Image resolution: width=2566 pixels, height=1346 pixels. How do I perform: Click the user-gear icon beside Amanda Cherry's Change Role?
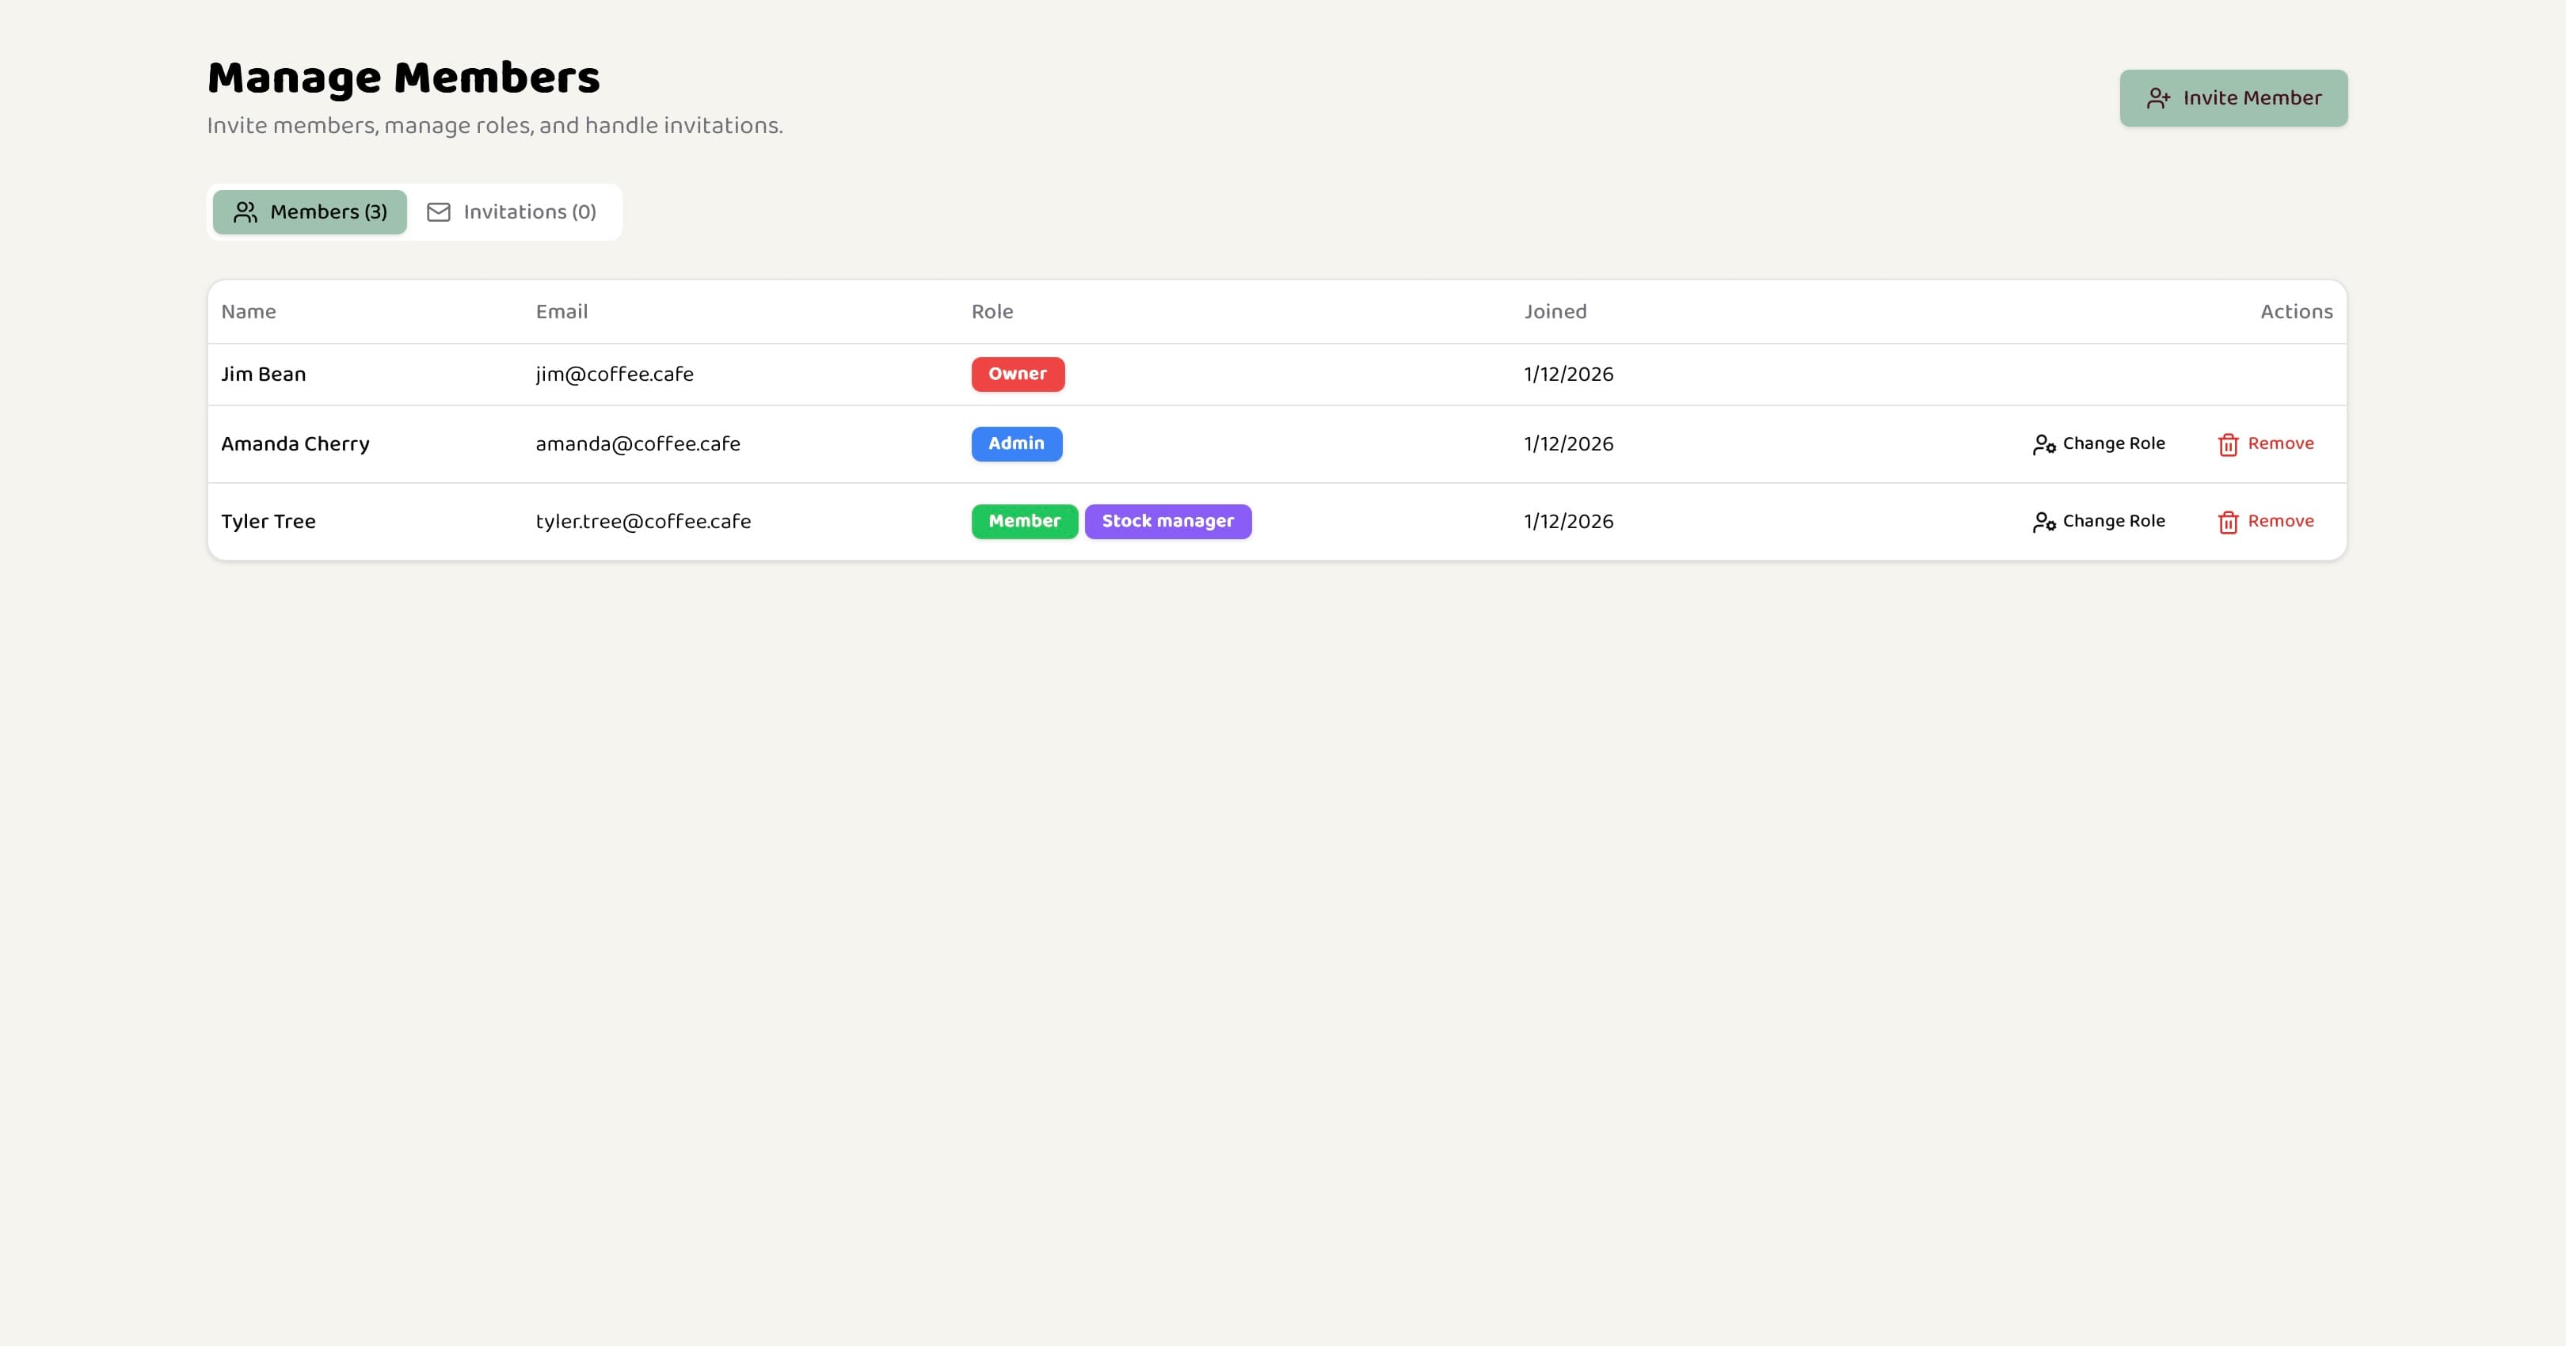pyautogui.click(x=2044, y=444)
